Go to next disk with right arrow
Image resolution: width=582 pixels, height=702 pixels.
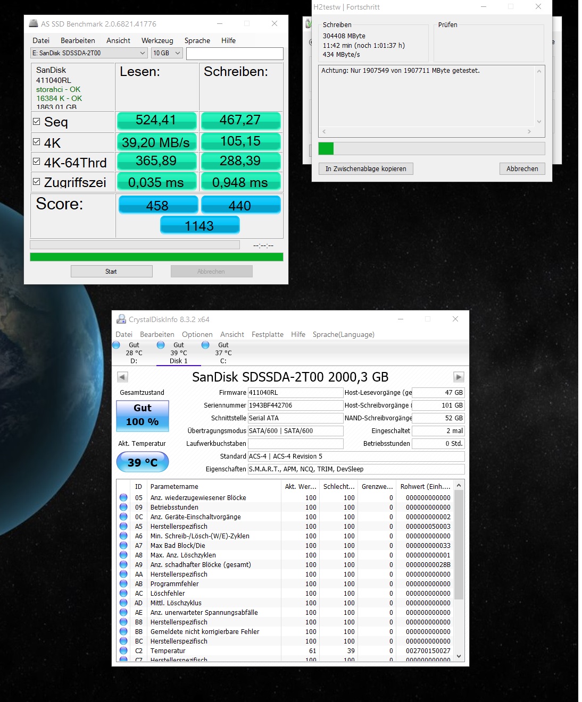pos(459,377)
